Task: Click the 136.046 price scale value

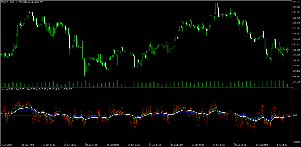Action: coord(296,28)
